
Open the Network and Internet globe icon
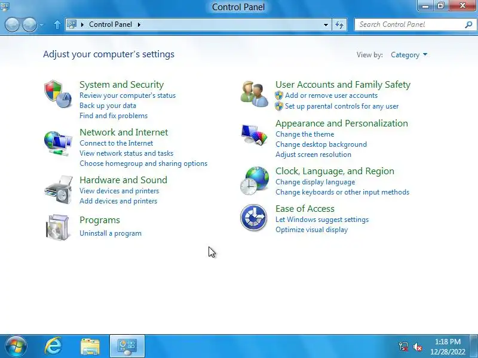(x=58, y=143)
